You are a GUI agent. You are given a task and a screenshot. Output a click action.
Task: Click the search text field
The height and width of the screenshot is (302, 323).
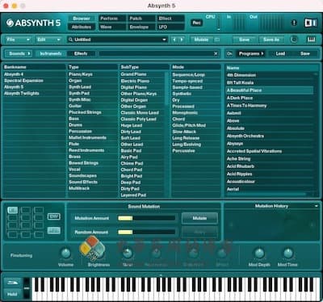(156, 53)
